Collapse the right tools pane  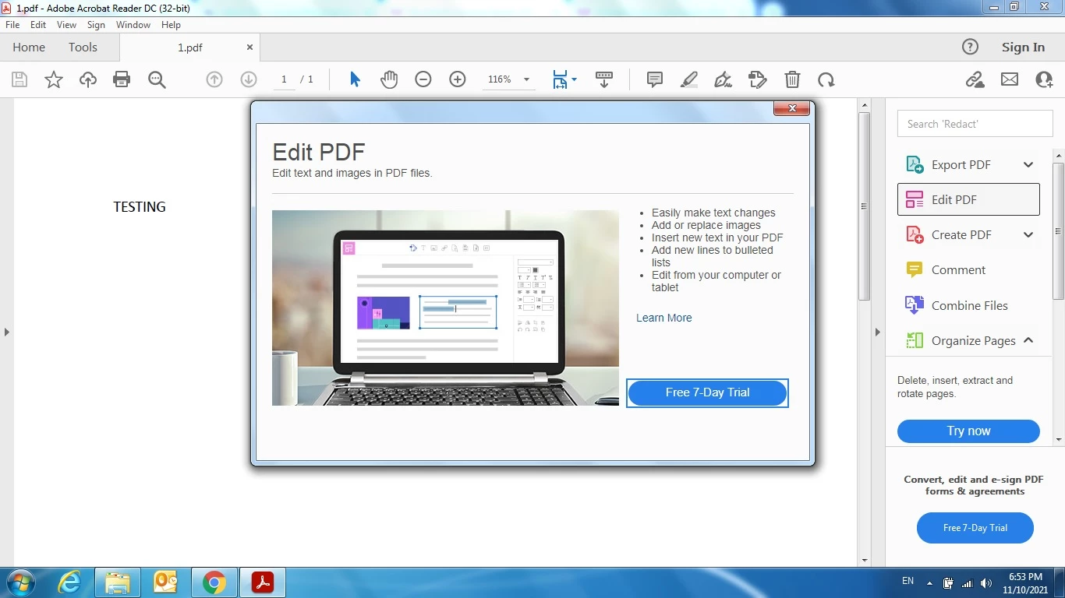pyautogui.click(x=877, y=332)
